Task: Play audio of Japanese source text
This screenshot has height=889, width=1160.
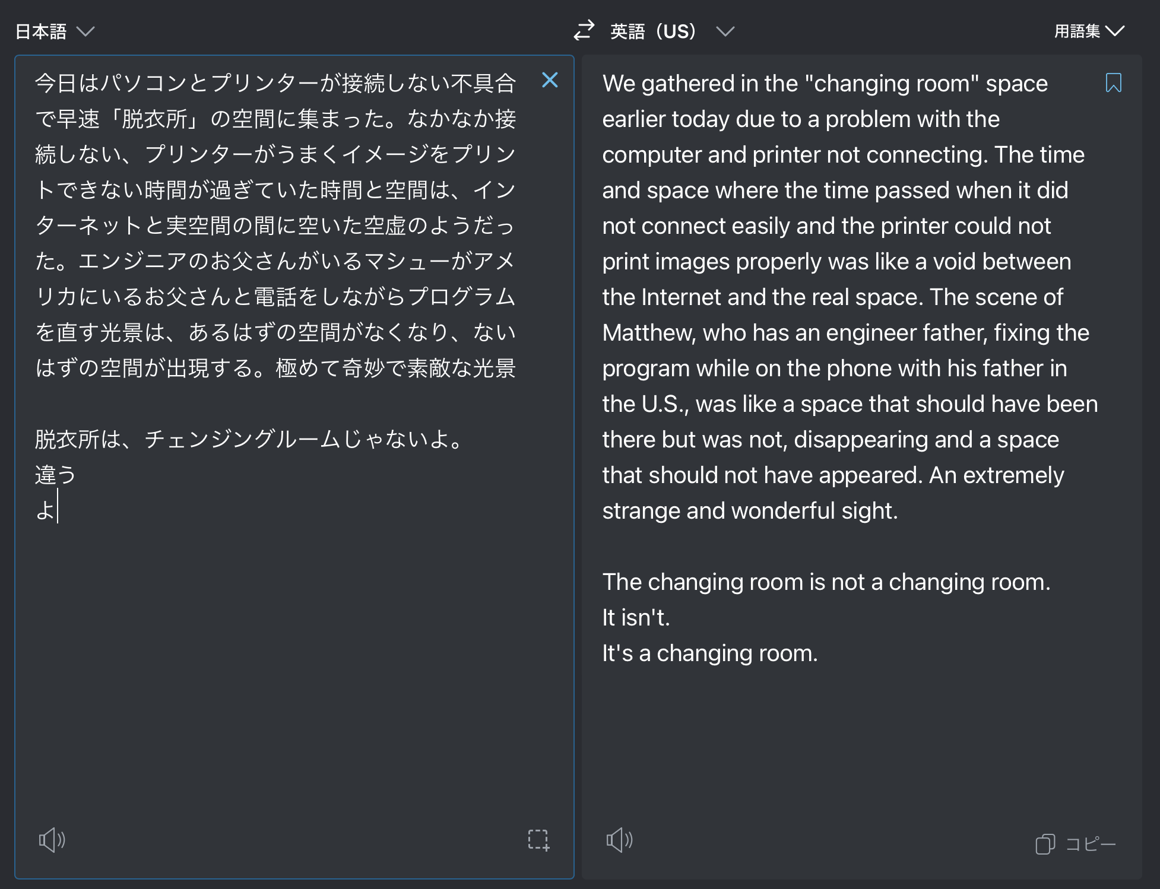Action: (52, 840)
